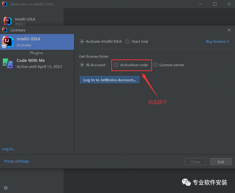
Task: Maximize the Welcome to IntelliJ IDEA window
Action: point(215,4)
